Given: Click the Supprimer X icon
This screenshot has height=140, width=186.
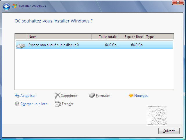Looking at the screenshot, I should click(58, 96).
